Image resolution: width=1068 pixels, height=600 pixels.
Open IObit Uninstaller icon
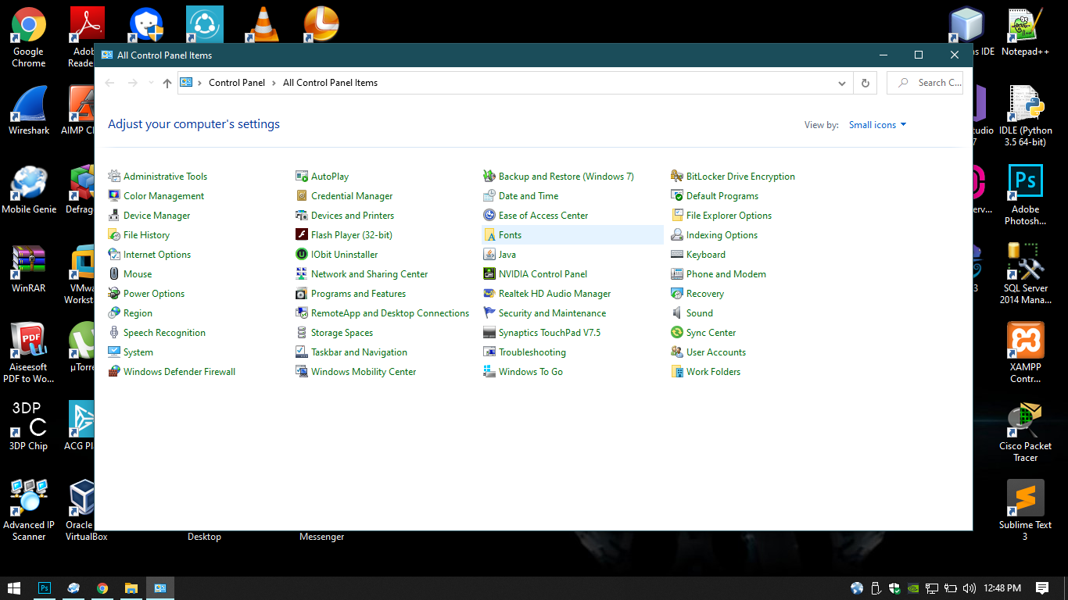coord(302,255)
